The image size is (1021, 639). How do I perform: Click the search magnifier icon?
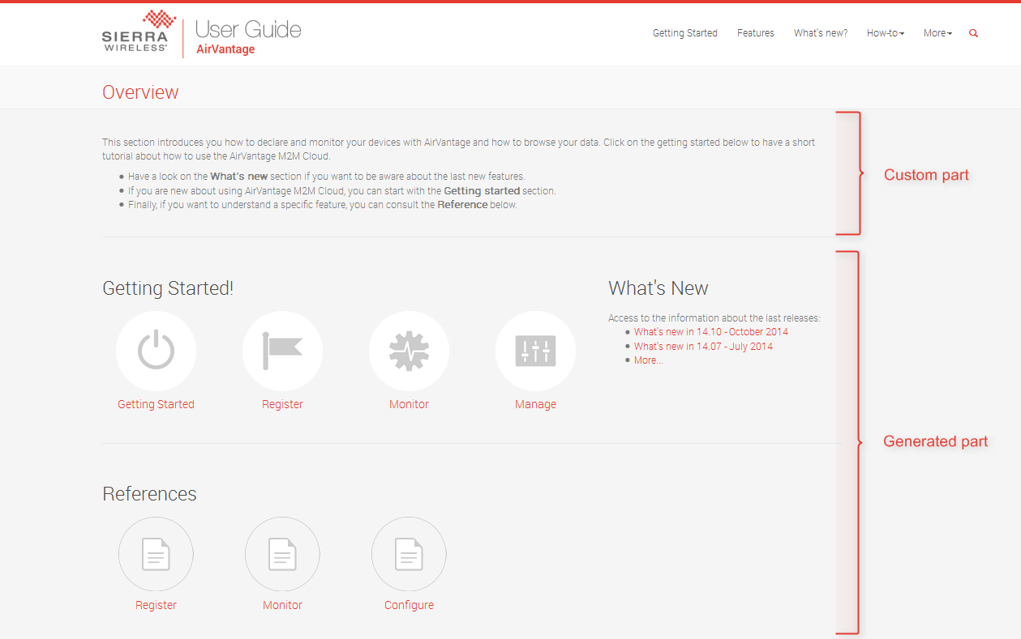(x=974, y=33)
